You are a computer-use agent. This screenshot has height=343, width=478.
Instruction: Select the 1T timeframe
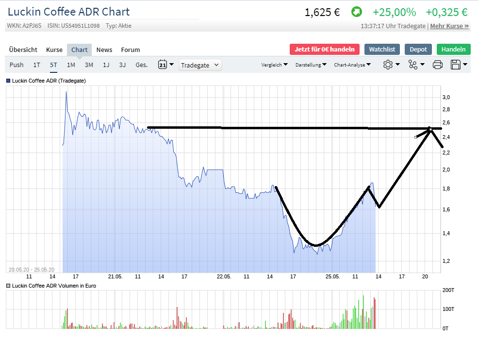point(36,65)
